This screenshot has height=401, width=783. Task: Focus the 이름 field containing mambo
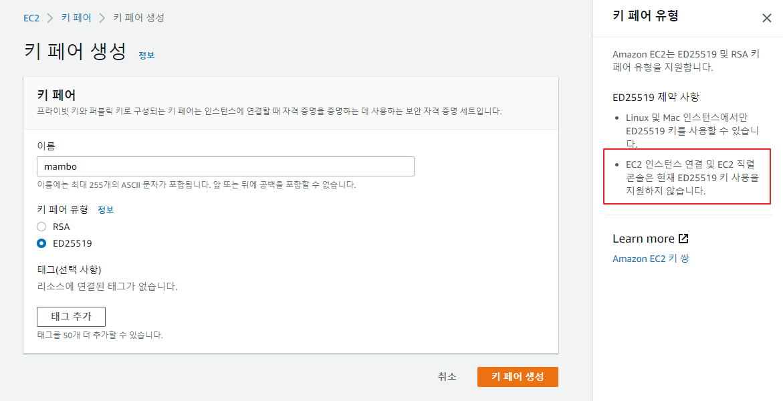coord(225,166)
